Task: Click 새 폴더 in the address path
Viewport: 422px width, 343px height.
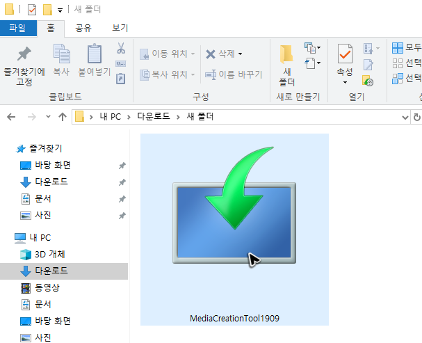Action: (200, 117)
